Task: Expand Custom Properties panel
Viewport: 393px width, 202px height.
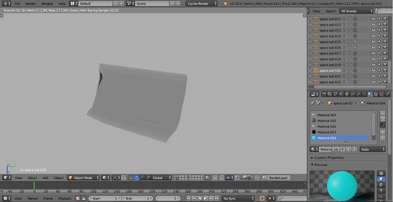Action: click(x=329, y=158)
